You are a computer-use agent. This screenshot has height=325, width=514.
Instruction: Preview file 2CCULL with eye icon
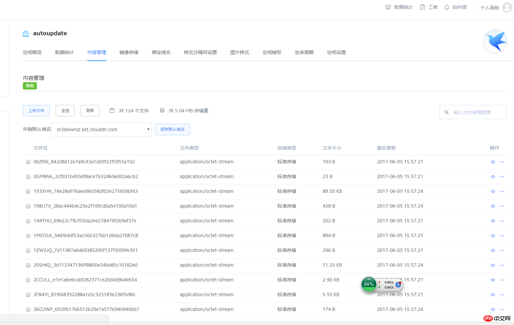click(493, 280)
